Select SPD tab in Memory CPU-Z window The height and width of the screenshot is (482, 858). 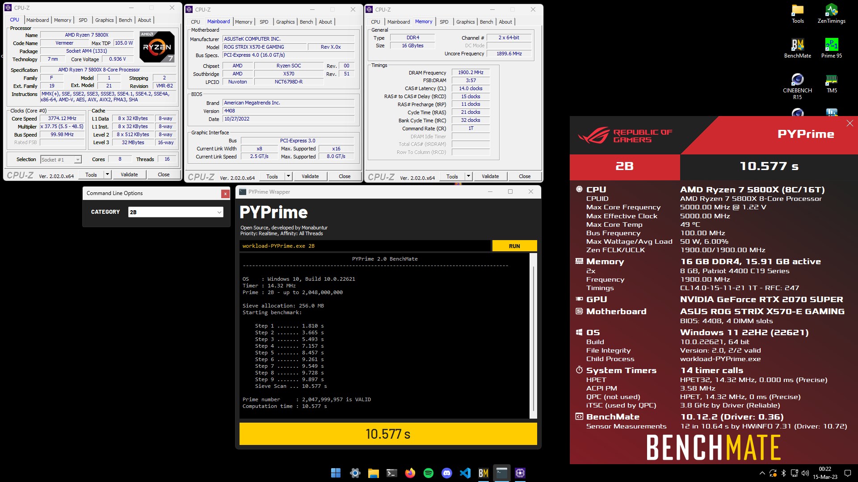click(444, 22)
